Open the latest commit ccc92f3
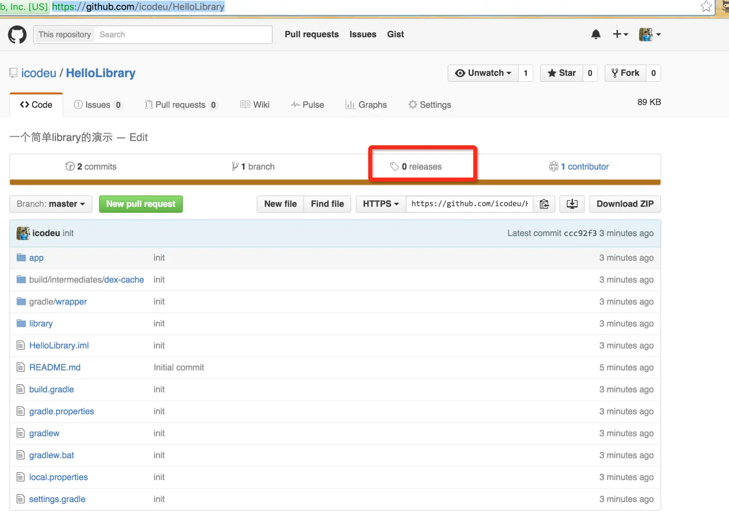Image resolution: width=729 pixels, height=514 pixels. pos(580,233)
